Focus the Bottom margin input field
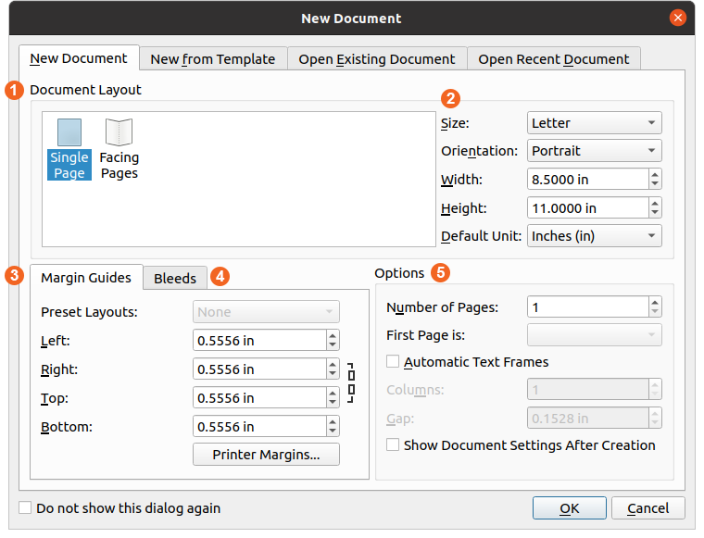The image size is (704, 538). click(260, 427)
